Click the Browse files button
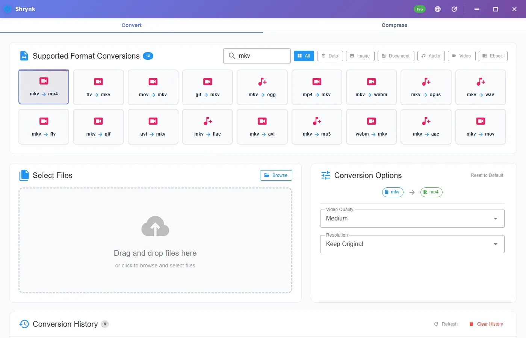This screenshot has height=338, width=526. tap(276, 175)
